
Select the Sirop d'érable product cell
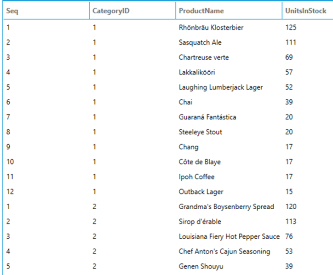[x=200, y=222]
